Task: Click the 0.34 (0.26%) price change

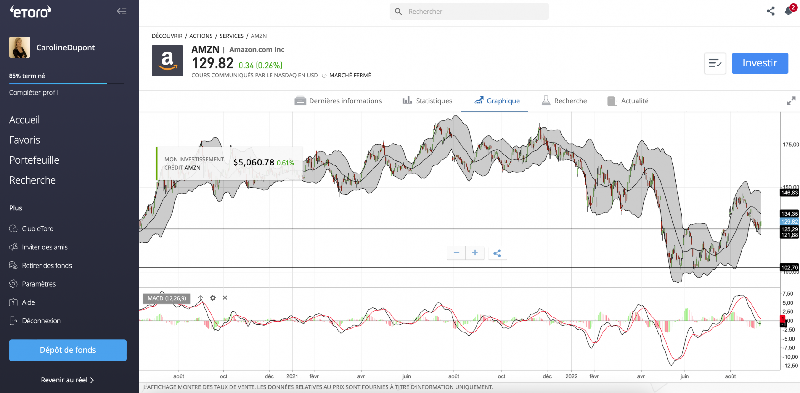Action: tap(260, 66)
